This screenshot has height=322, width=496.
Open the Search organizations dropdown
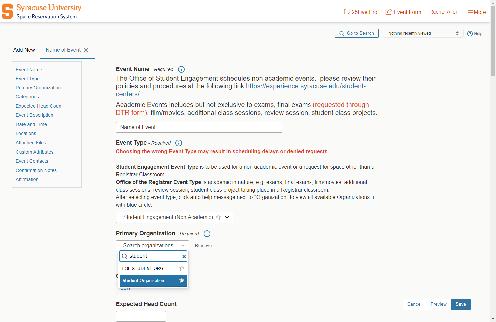tap(153, 246)
